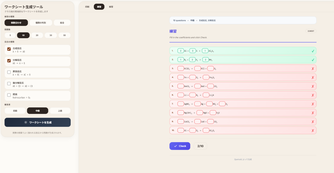Click green checkmark on question 2 row
334x173 pixels.
[x=313, y=60]
